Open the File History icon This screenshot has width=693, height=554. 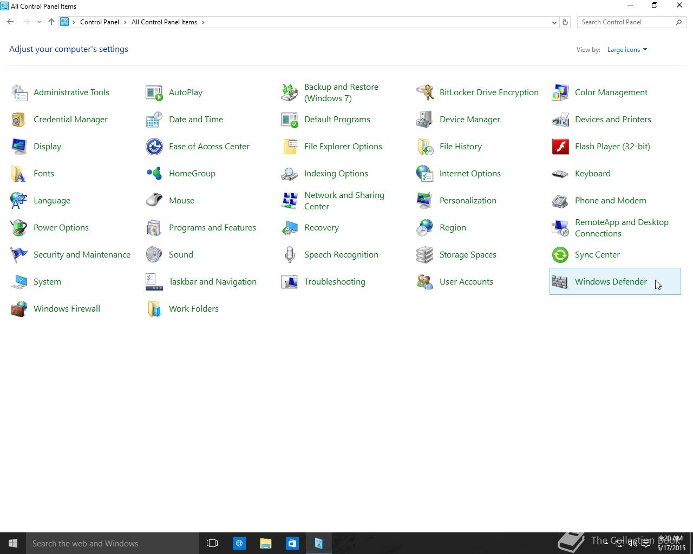tap(425, 147)
